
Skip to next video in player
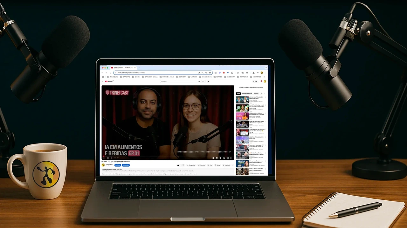tap(108, 158)
